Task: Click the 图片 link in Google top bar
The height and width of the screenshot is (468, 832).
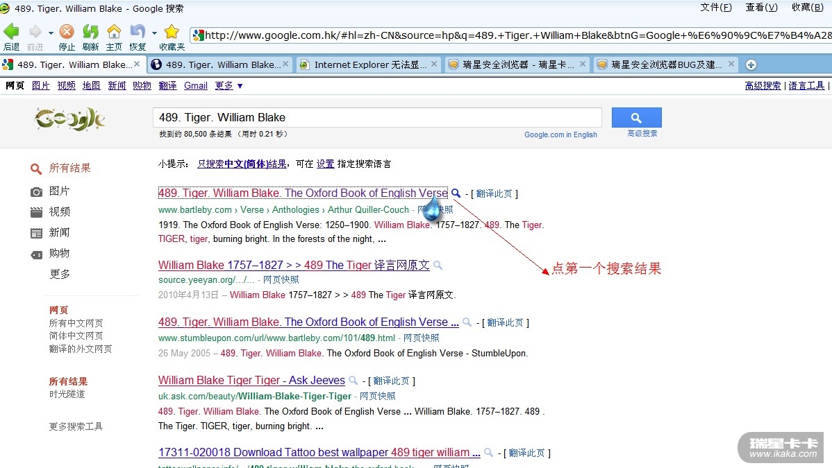Action: pyautogui.click(x=41, y=85)
